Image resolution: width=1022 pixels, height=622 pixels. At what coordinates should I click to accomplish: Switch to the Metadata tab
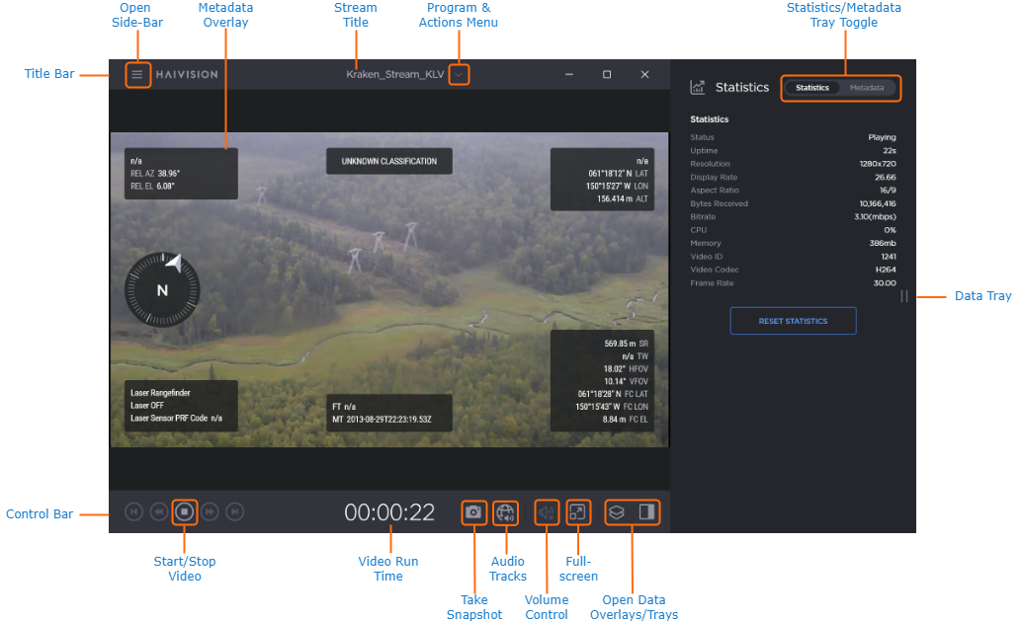click(867, 88)
